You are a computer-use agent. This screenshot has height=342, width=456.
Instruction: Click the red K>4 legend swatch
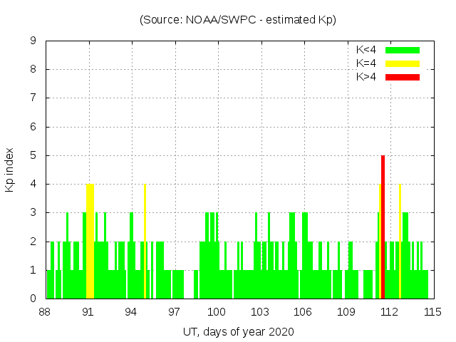pyautogui.click(x=403, y=77)
